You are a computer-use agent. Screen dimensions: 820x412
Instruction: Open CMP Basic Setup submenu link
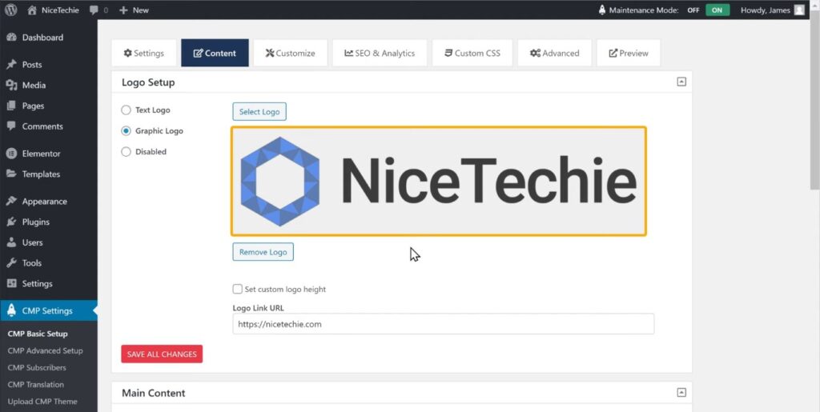[38, 334]
